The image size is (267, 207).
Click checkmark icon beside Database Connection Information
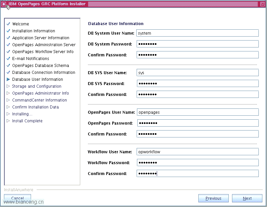(x=8, y=73)
